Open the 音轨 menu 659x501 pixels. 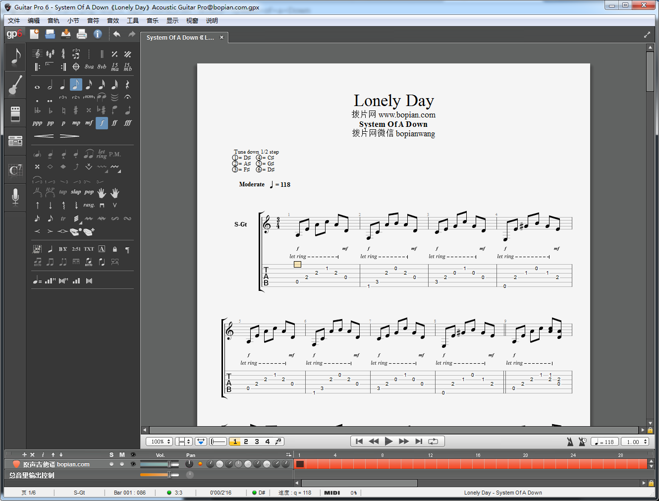pyautogui.click(x=54, y=20)
